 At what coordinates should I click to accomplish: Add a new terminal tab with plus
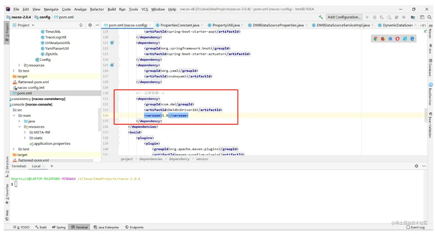(52, 166)
